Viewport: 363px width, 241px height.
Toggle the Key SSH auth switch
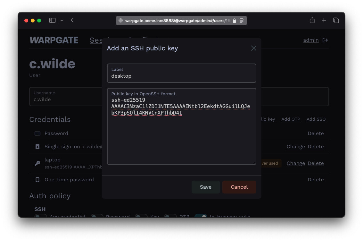coord(141,216)
